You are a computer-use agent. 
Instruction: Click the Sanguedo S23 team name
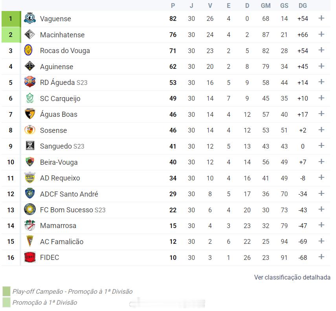tap(62, 146)
